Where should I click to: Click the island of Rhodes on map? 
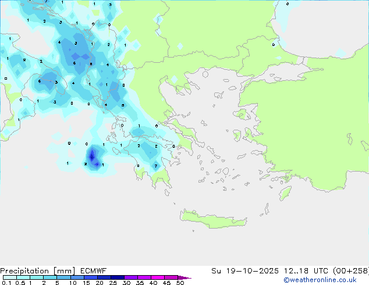point(285,193)
